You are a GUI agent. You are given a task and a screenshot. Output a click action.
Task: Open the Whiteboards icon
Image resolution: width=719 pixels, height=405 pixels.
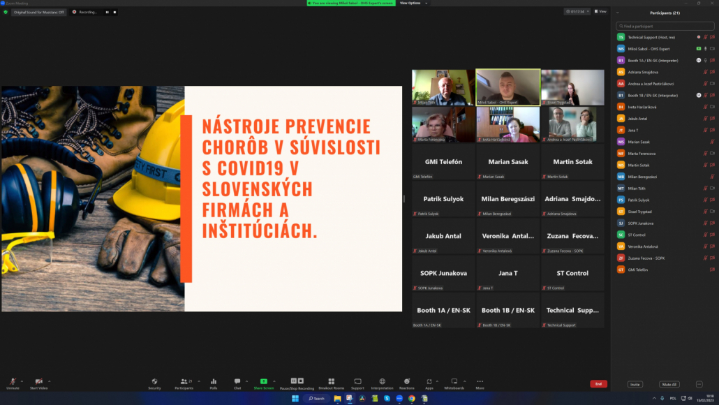[454, 382]
